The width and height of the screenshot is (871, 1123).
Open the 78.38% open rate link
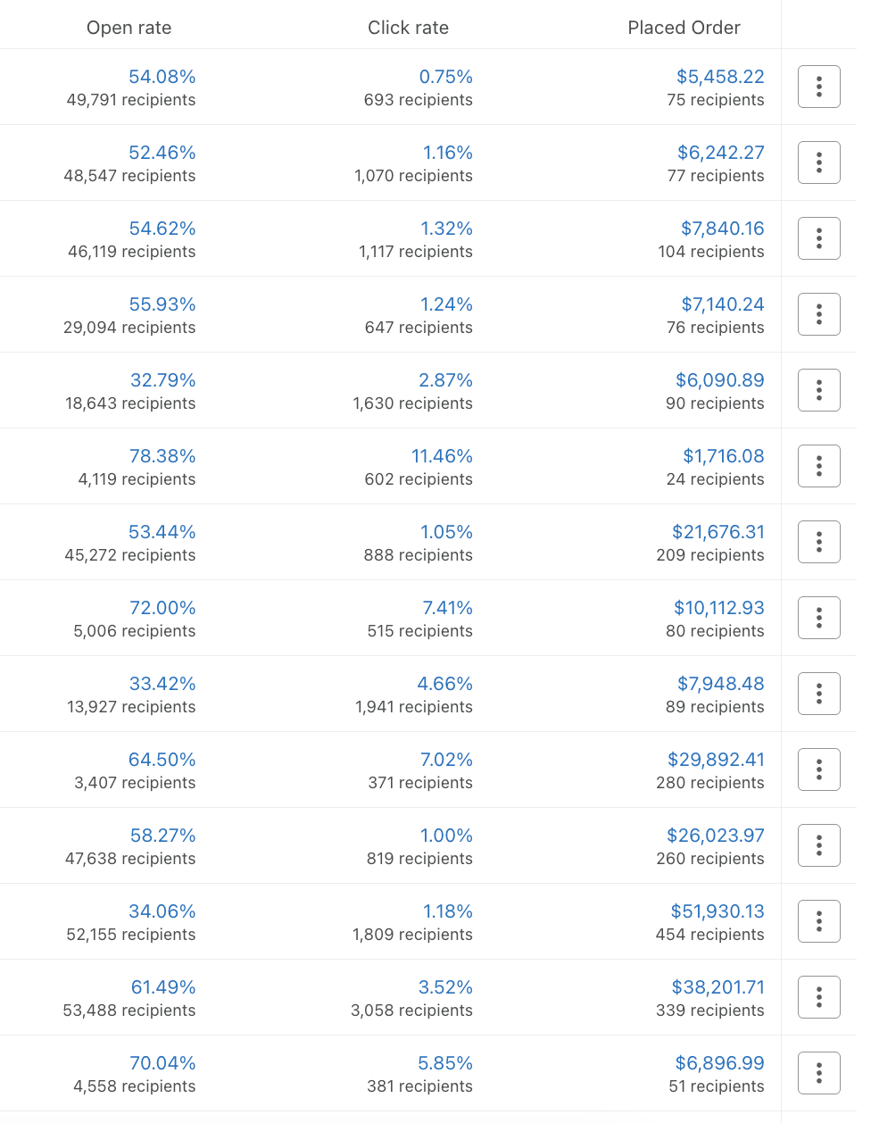point(162,456)
